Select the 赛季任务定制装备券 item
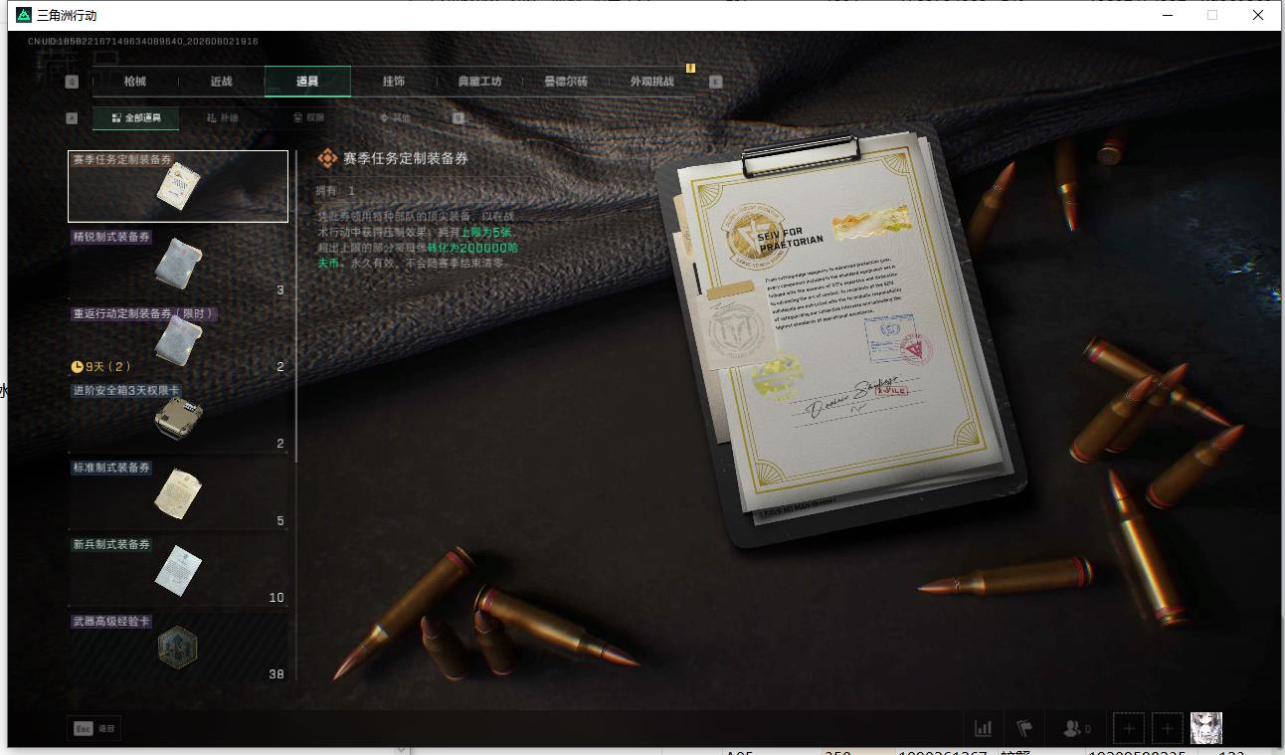1285x755 pixels. tap(178, 186)
